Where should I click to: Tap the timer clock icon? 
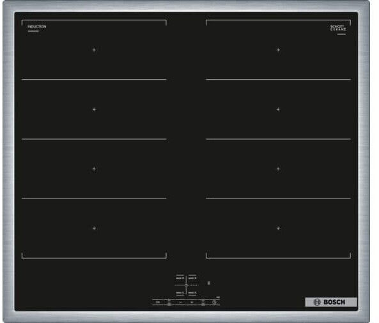pyautogui.click(x=214, y=302)
